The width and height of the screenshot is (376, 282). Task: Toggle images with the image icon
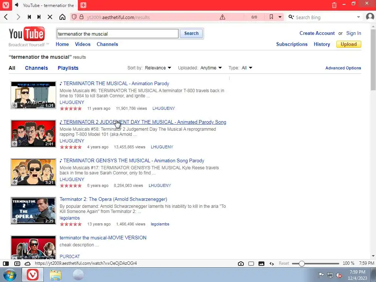[x=261, y=264]
